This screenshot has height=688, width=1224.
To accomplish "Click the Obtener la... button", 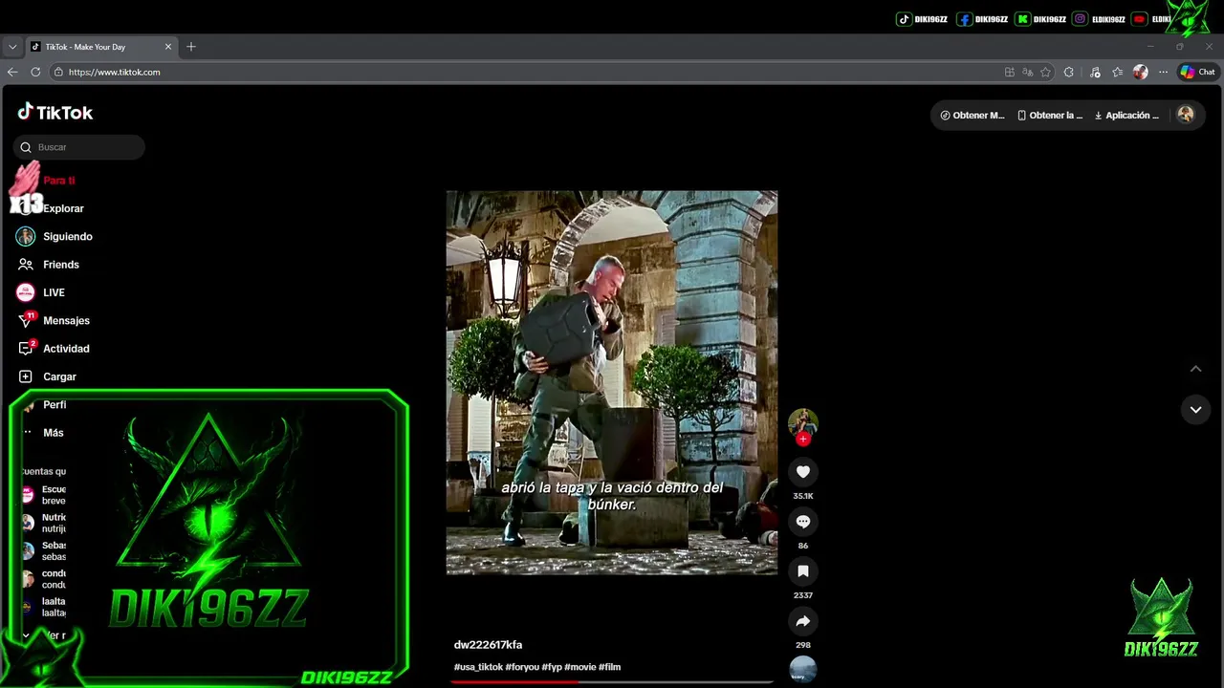I will click(x=1049, y=115).
